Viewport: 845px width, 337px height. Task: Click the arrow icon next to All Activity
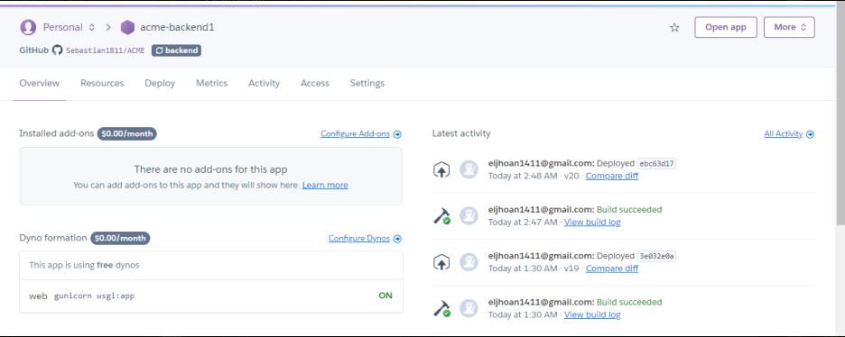pyautogui.click(x=810, y=134)
